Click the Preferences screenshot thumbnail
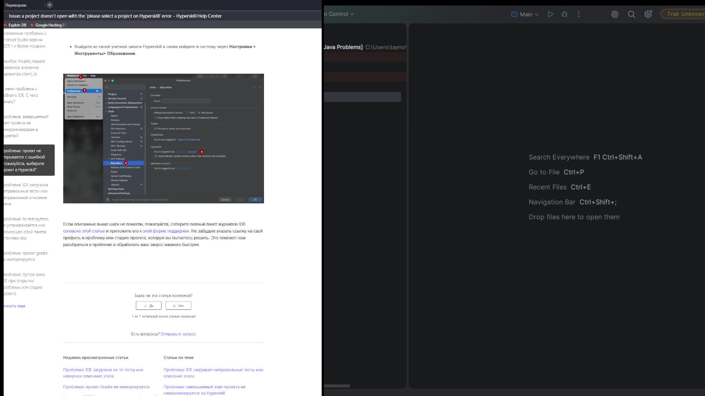 pyautogui.click(x=163, y=139)
